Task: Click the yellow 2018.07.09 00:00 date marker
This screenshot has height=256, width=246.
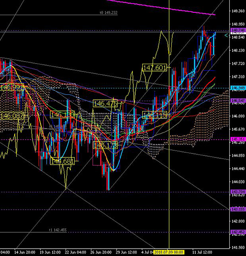Action: click(169, 252)
